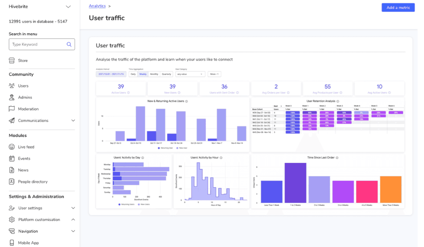Screen dimensions: 424x247
Task: Select the Weekly time aggregation option
Action: tap(143, 74)
